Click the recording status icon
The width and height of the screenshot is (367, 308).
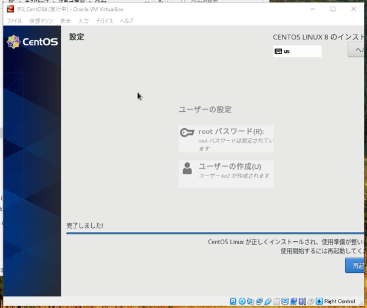293,301
